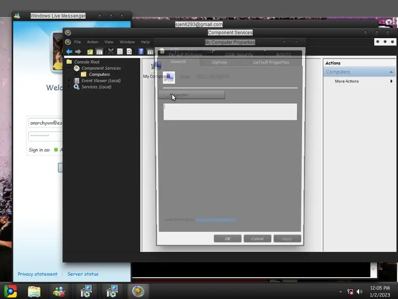The height and width of the screenshot is (299, 398).
Task: Show hidden icons in system tray
Action: pyautogui.click(x=340, y=292)
